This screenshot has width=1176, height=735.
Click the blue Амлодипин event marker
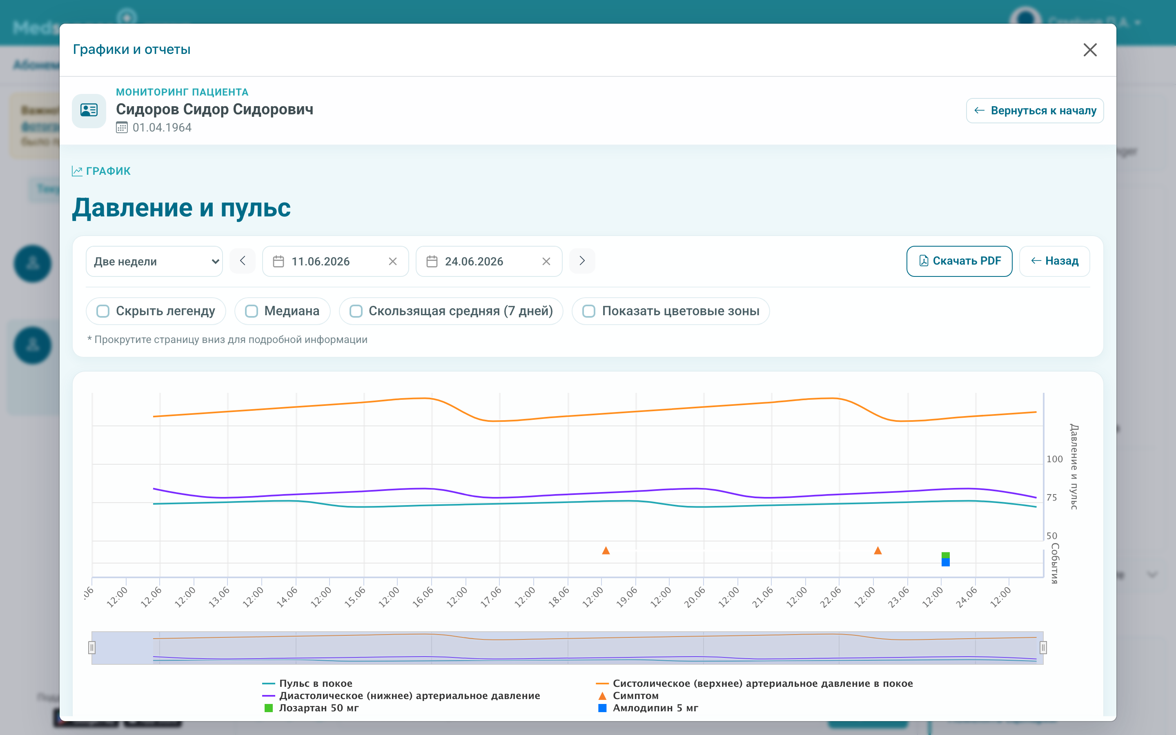946,562
